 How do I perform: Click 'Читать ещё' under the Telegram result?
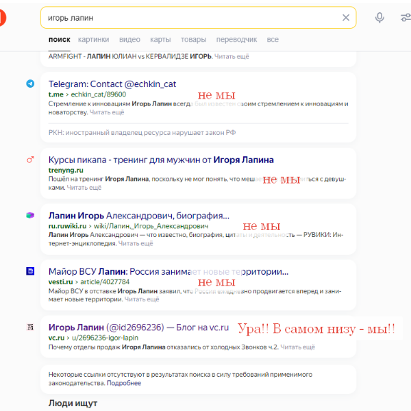107,112
